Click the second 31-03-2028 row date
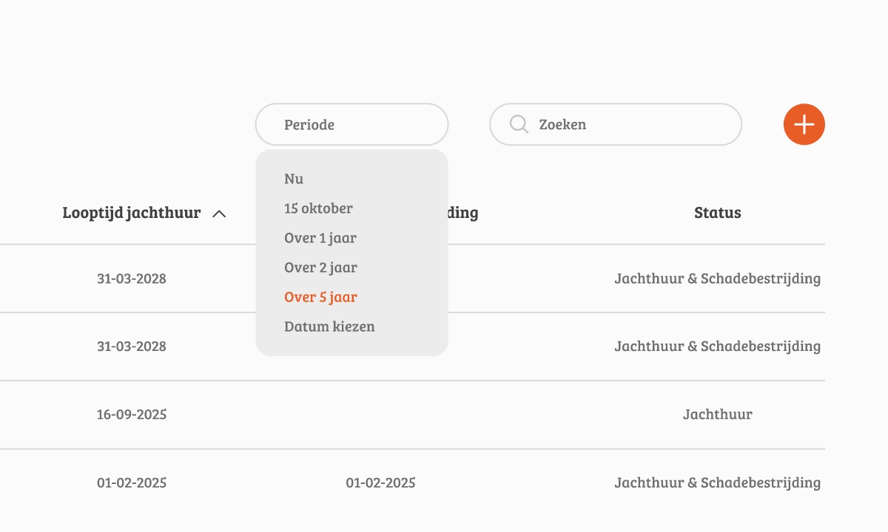The height and width of the screenshot is (532, 888). [x=132, y=347]
